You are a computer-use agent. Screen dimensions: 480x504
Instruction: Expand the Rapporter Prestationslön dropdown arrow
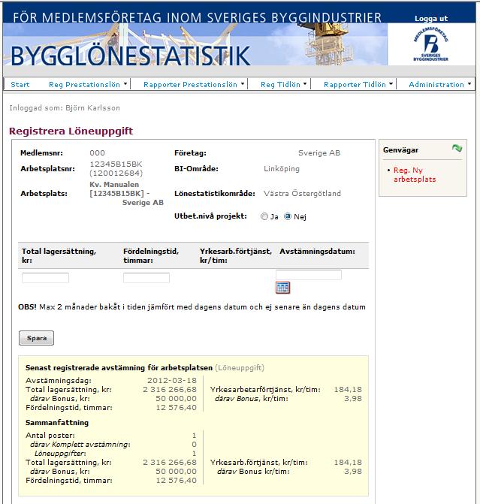243,83
